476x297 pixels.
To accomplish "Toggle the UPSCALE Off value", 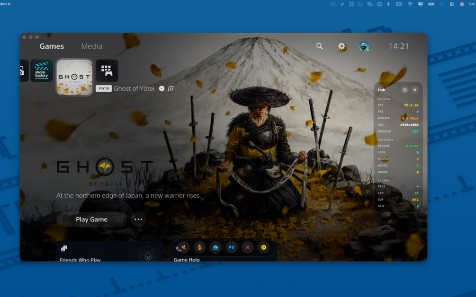I will coord(415,131).
